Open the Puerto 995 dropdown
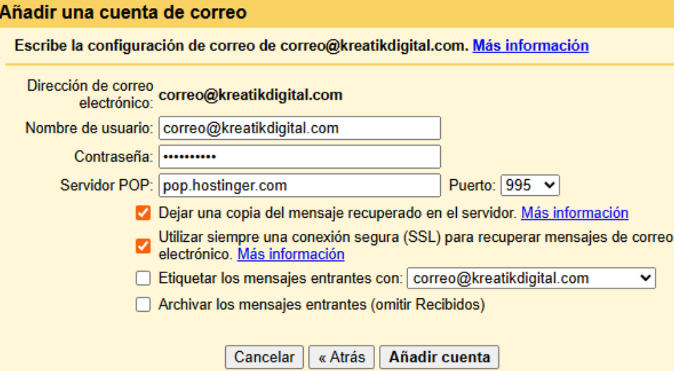Image resolution: width=674 pixels, height=371 pixels. (x=530, y=185)
